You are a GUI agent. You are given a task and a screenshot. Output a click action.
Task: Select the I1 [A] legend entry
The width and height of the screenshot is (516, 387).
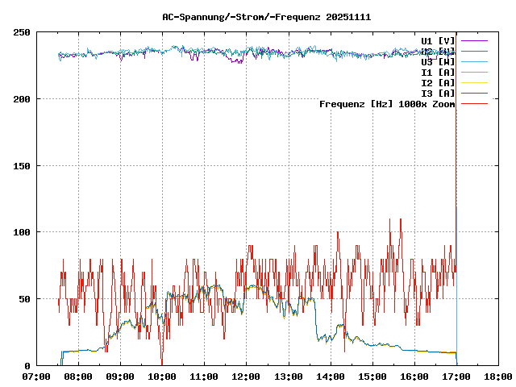pyautogui.click(x=438, y=72)
